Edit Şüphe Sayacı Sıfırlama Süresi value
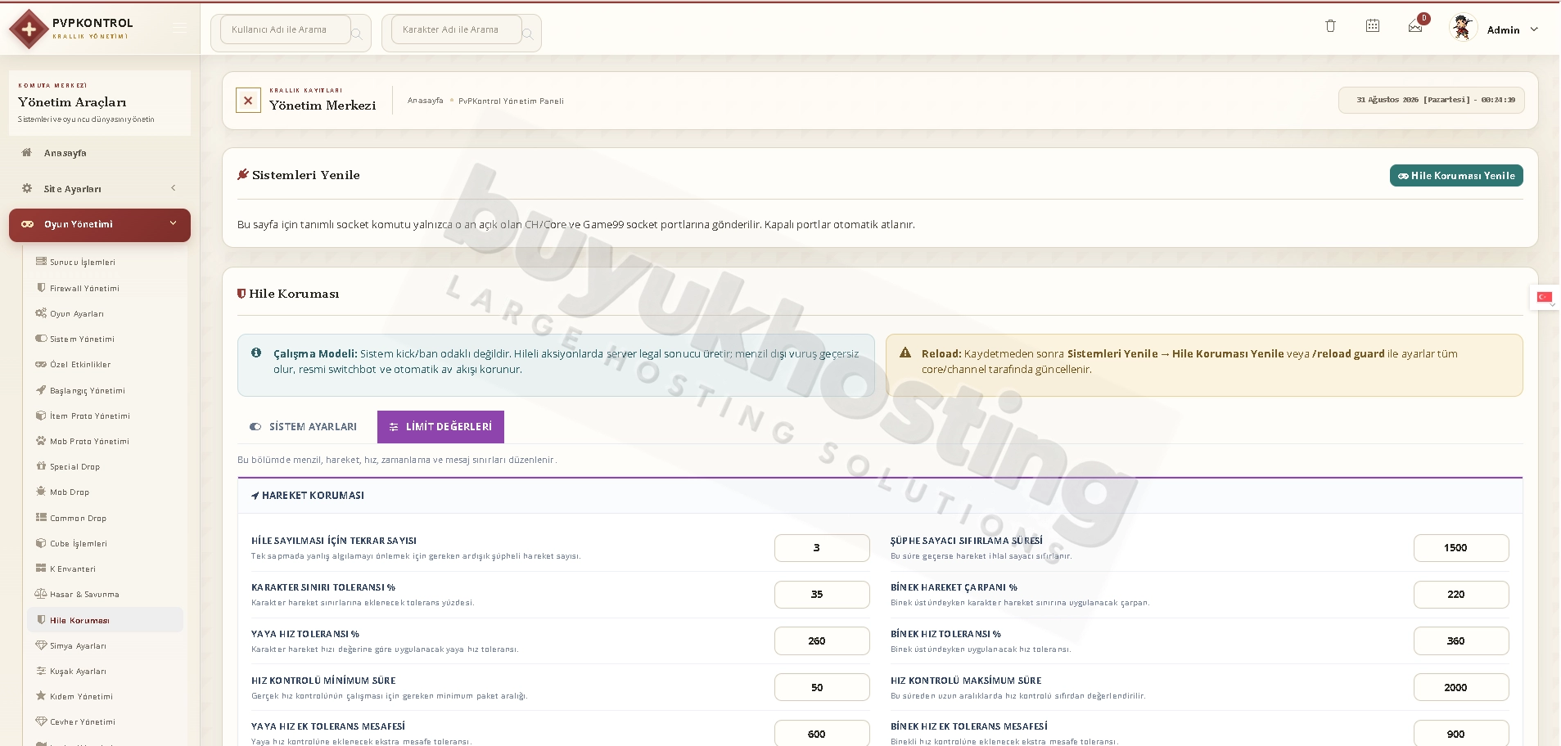This screenshot has height=746, width=1561. tap(1461, 548)
